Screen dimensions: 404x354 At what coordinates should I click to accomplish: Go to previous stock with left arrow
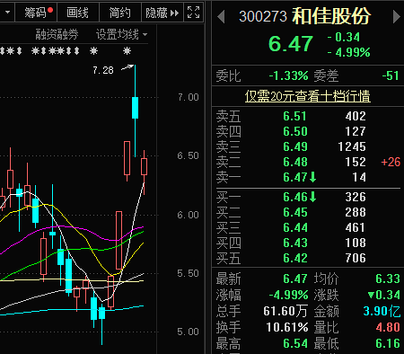(x=221, y=17)
